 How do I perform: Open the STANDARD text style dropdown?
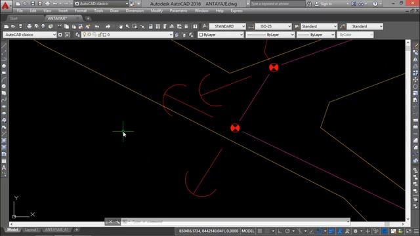[x=228, y=26]
